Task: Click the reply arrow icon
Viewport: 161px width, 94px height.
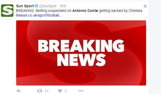Action: click(x=19, y=91)
